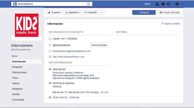Open the more options ellipsis button
The width and height of the screenshot is (194, 108).
102,12
